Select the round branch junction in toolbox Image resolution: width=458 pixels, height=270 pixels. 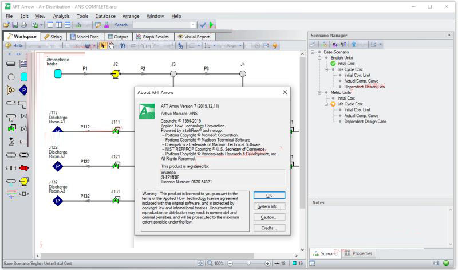11,77
